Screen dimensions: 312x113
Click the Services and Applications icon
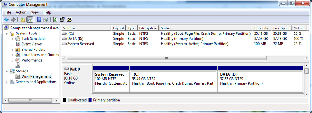pyautogui.click(x=12, y=82)
